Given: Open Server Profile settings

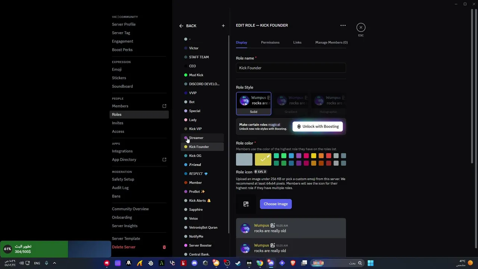Looking at the screenshot, I should (124, 24).
